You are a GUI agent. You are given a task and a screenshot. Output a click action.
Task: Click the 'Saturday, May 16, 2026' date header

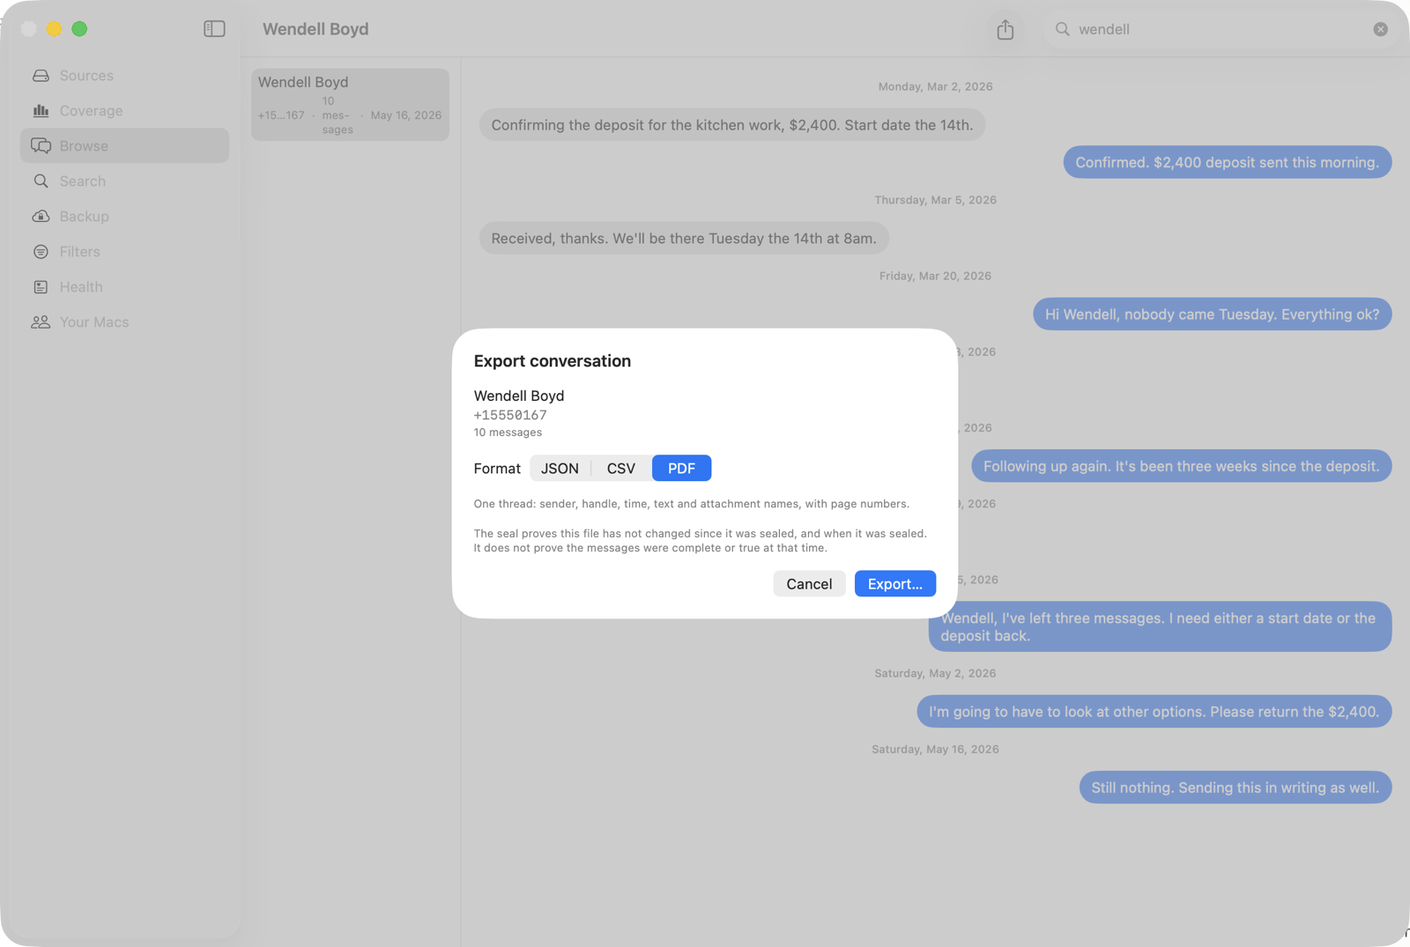pos(935,750)
